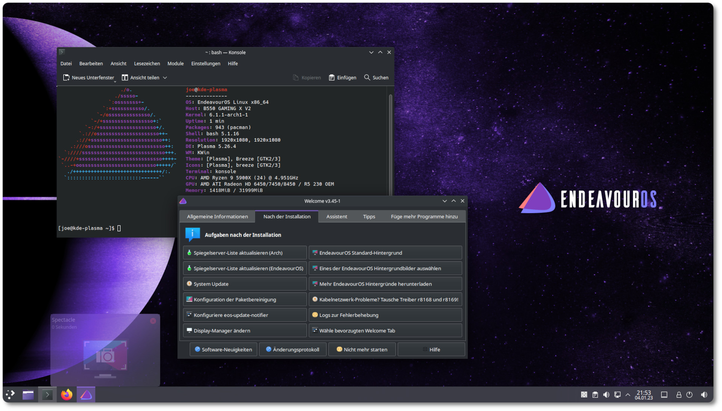The width and height of the screenshot is (722, 411).
Task: Switch to the Tipps tab
Action: coord(369,217)
